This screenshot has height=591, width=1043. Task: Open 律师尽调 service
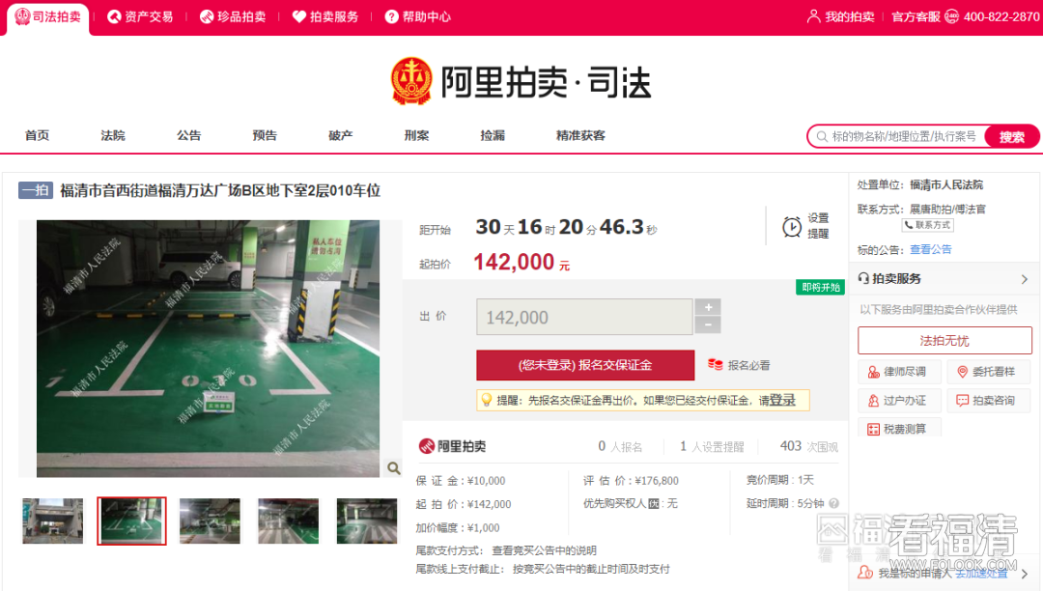(901, 372)
